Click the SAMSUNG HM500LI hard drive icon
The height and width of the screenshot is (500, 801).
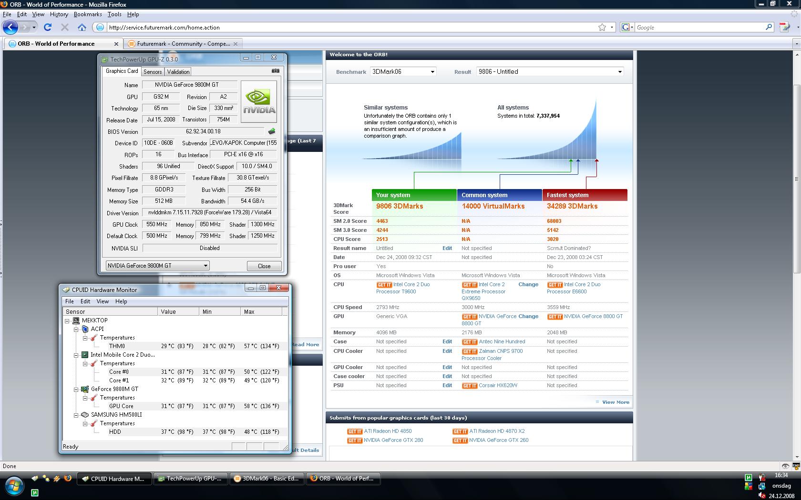(85, 415)
